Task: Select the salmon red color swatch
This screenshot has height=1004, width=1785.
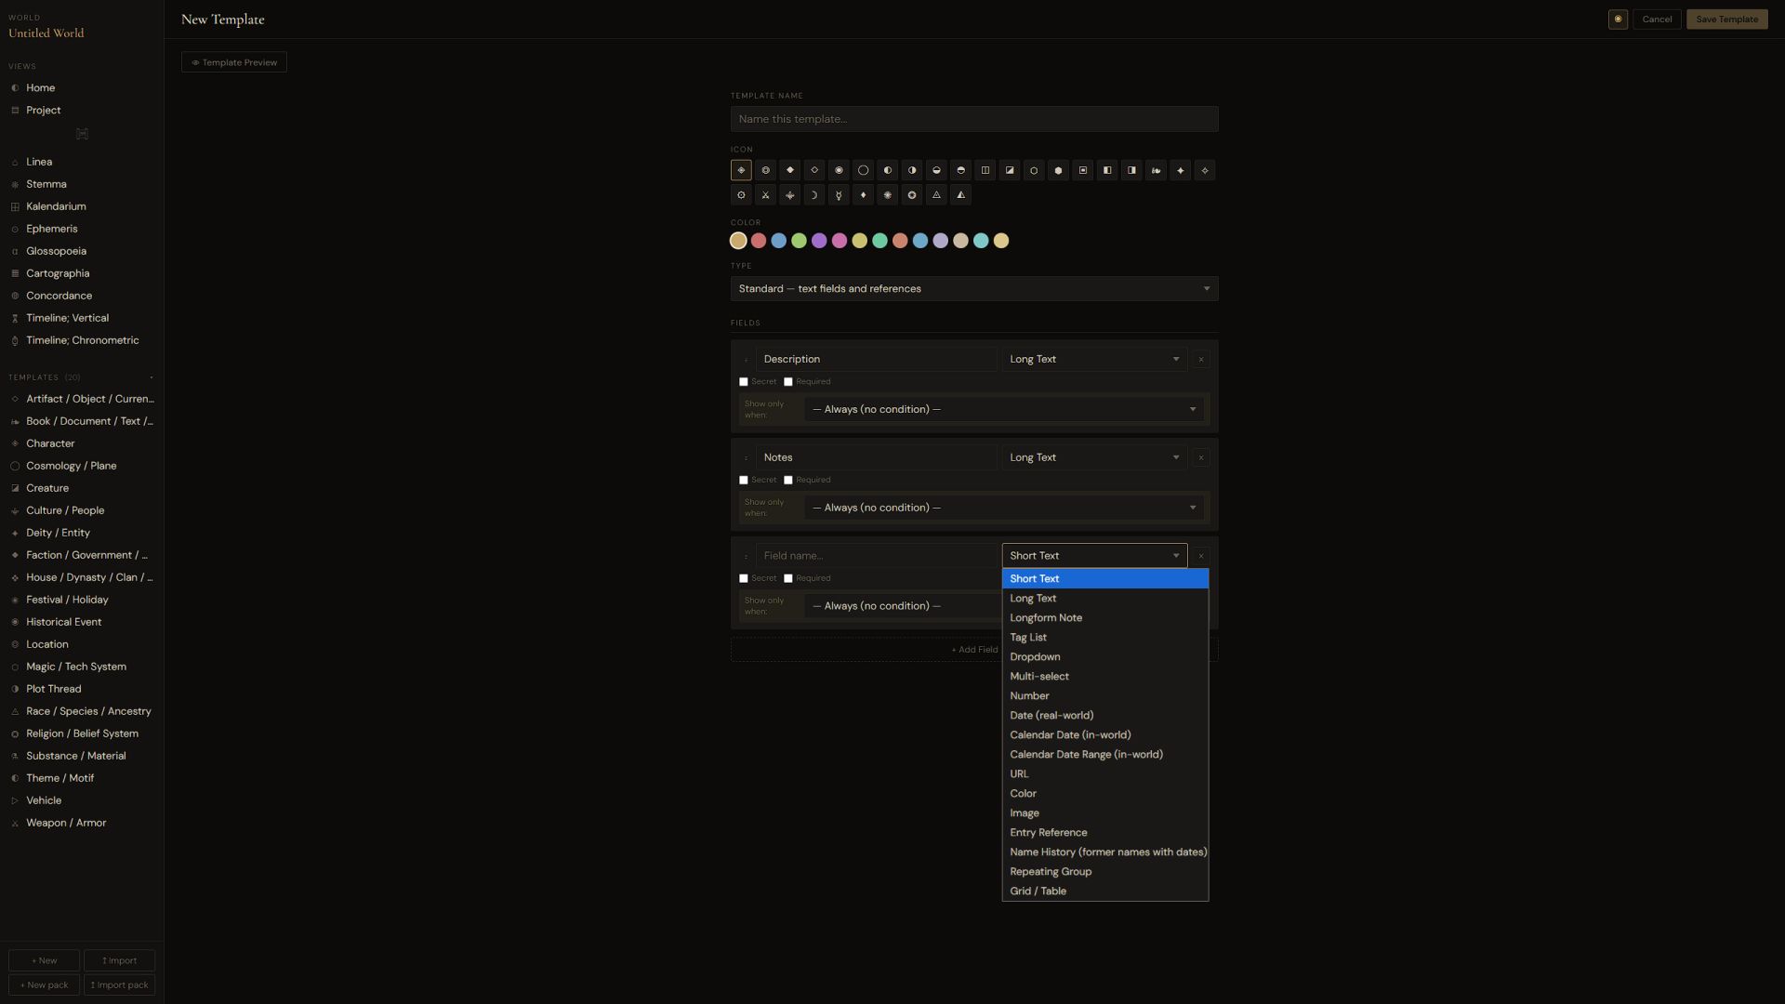Action: (x=759, y=241)
